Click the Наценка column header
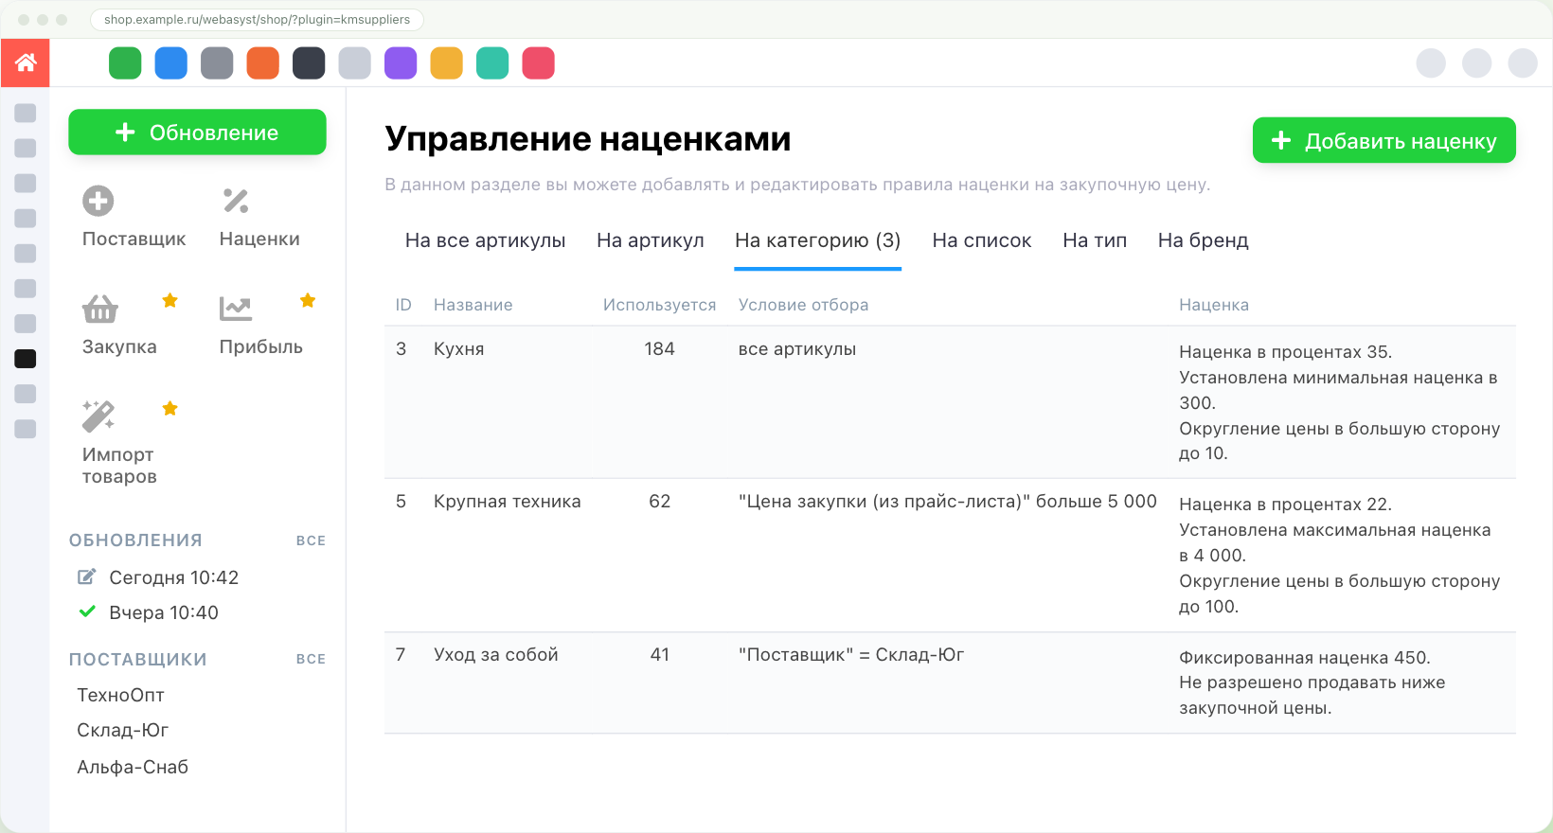The width and height of the screenshot is (1553, 833). 1214,305
